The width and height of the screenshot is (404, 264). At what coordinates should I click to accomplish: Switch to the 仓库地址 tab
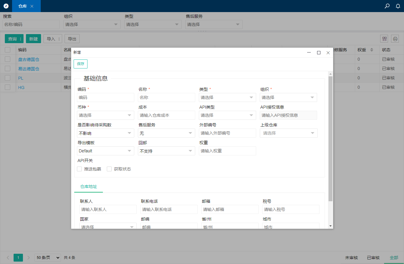click(88, 186)
